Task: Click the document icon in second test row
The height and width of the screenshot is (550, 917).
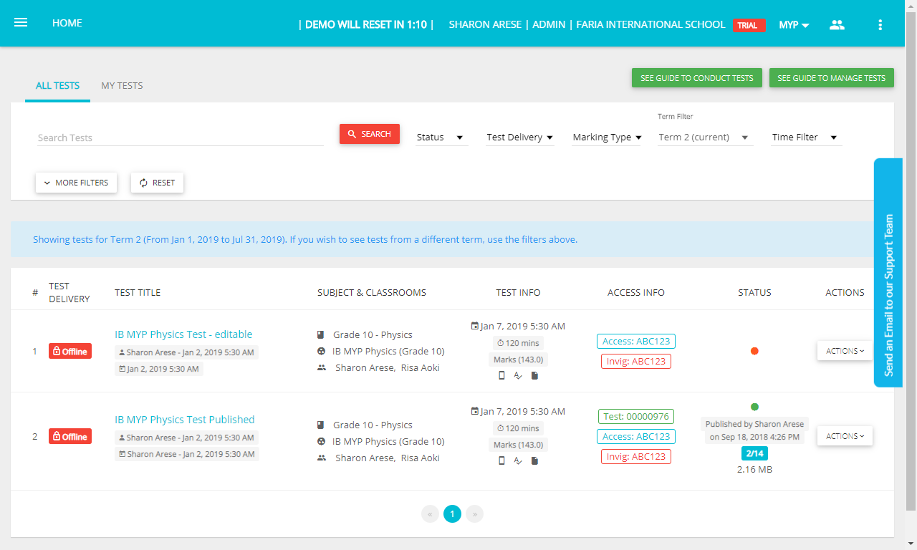Action: (x=534, y=460)
